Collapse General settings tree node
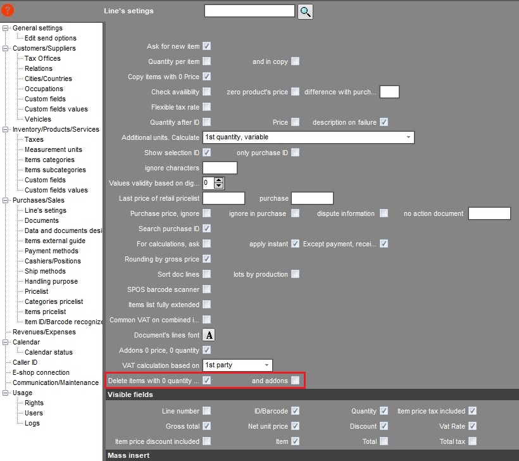The width and height of the screenshot is (519, 461). tap(5, 28)
